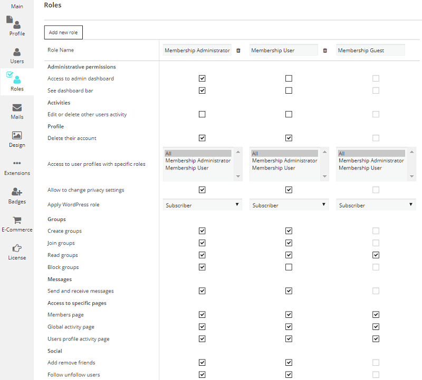Enable edit other users activity for Membership User
The image size is (422, 380).
pyautogui.click(x=289, y=114)
